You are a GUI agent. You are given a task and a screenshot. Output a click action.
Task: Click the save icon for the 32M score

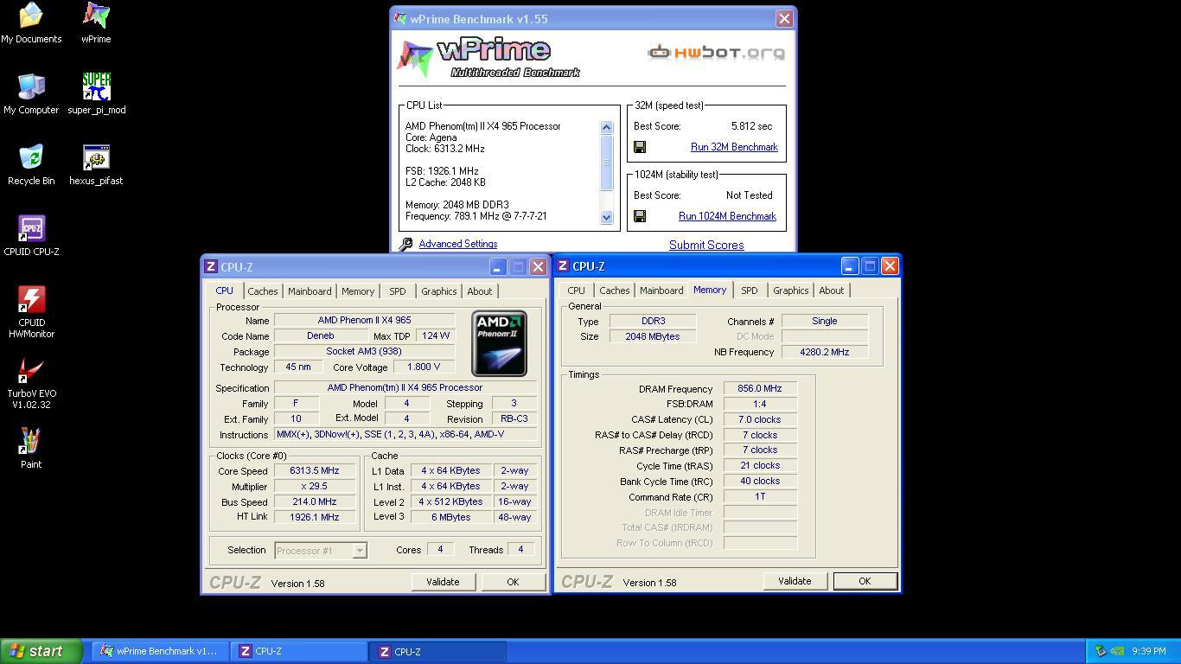coord(640,147)
